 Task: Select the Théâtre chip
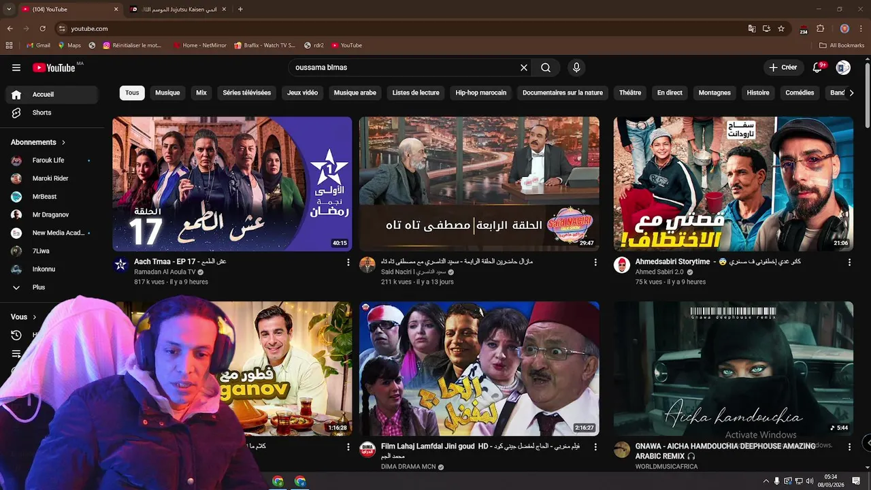pos(630,93)
